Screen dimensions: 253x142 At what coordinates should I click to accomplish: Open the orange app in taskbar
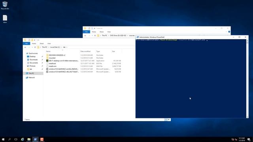(42, 139)
